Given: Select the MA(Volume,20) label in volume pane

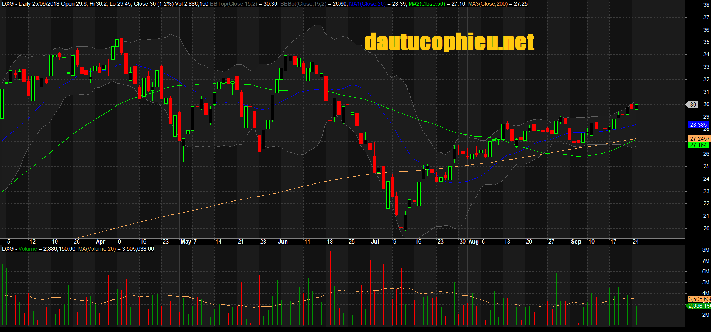Looking at the screenshot, I should pyautogui.click(x=97, y=249).
